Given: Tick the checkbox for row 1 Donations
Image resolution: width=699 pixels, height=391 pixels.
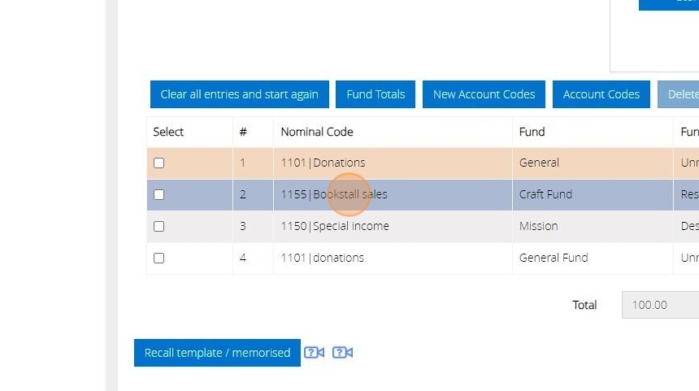Looking at the screenshot, I should pyautogui.click(x=158, y=163).
